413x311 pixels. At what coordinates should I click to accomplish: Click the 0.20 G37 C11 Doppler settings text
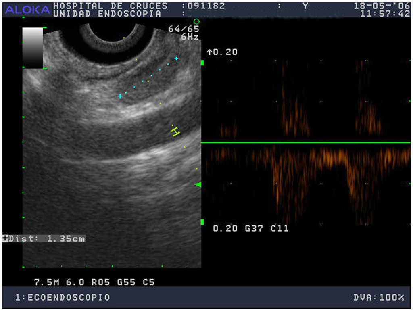tap(250, 228)
